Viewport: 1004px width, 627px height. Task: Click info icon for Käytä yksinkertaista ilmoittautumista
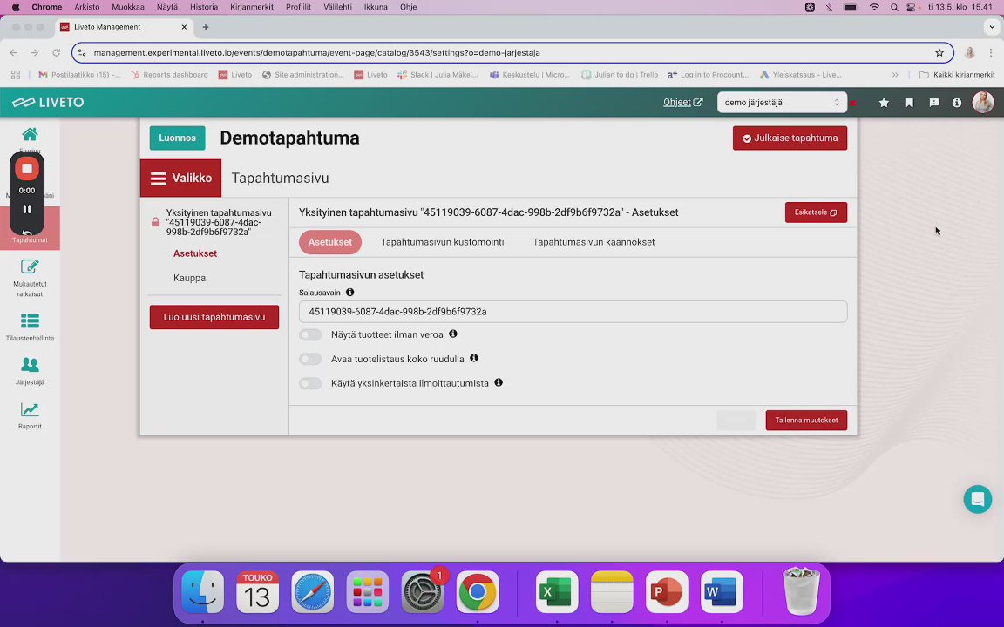[499, 382]
